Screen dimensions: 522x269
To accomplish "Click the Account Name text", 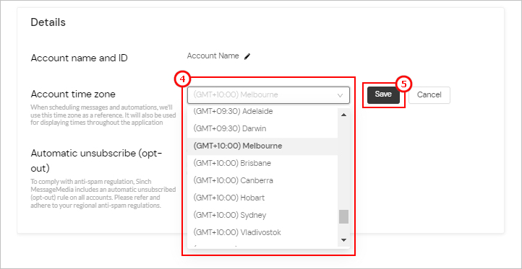I will [213, 56].
